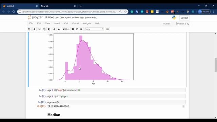Restart kernel and run all fast-forward icon
Viewport: 217px width, 122px height.
click(81, 29)
